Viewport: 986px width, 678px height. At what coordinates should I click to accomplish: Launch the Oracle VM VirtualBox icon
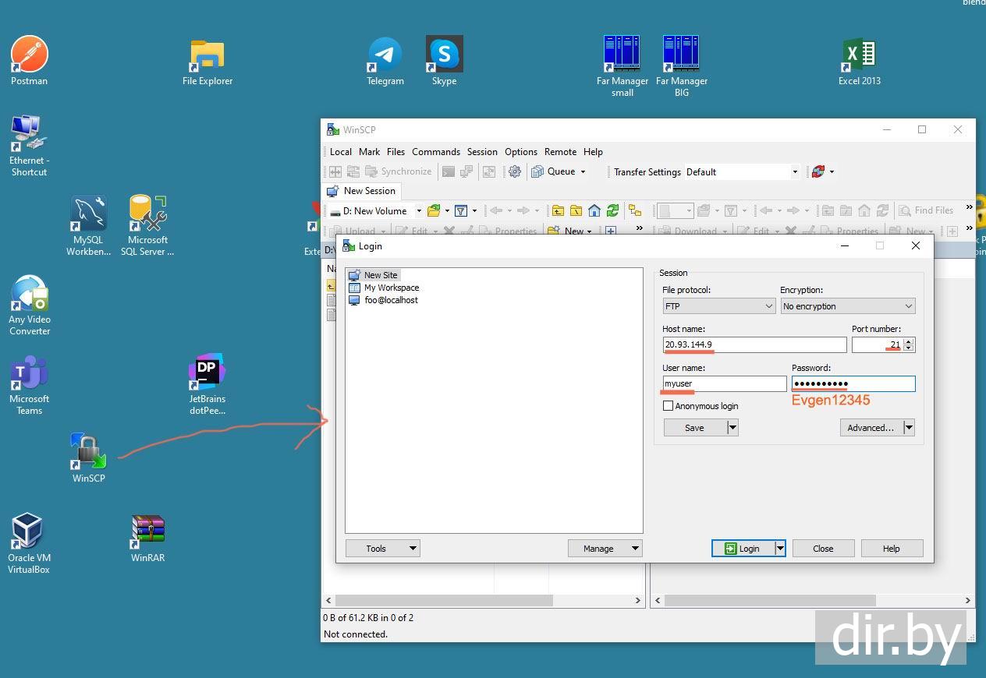click(x=29, y=533)
